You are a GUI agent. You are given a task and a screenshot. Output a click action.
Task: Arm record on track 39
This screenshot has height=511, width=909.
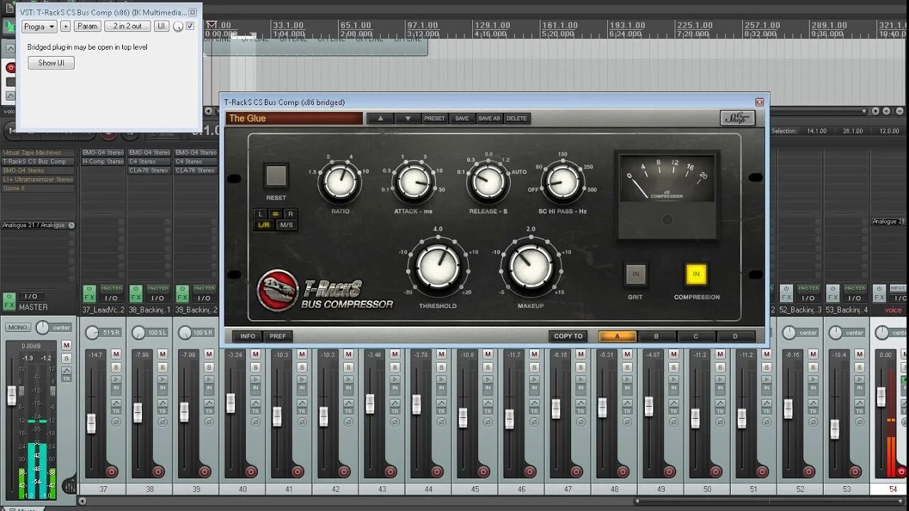(x=205, y=471)
